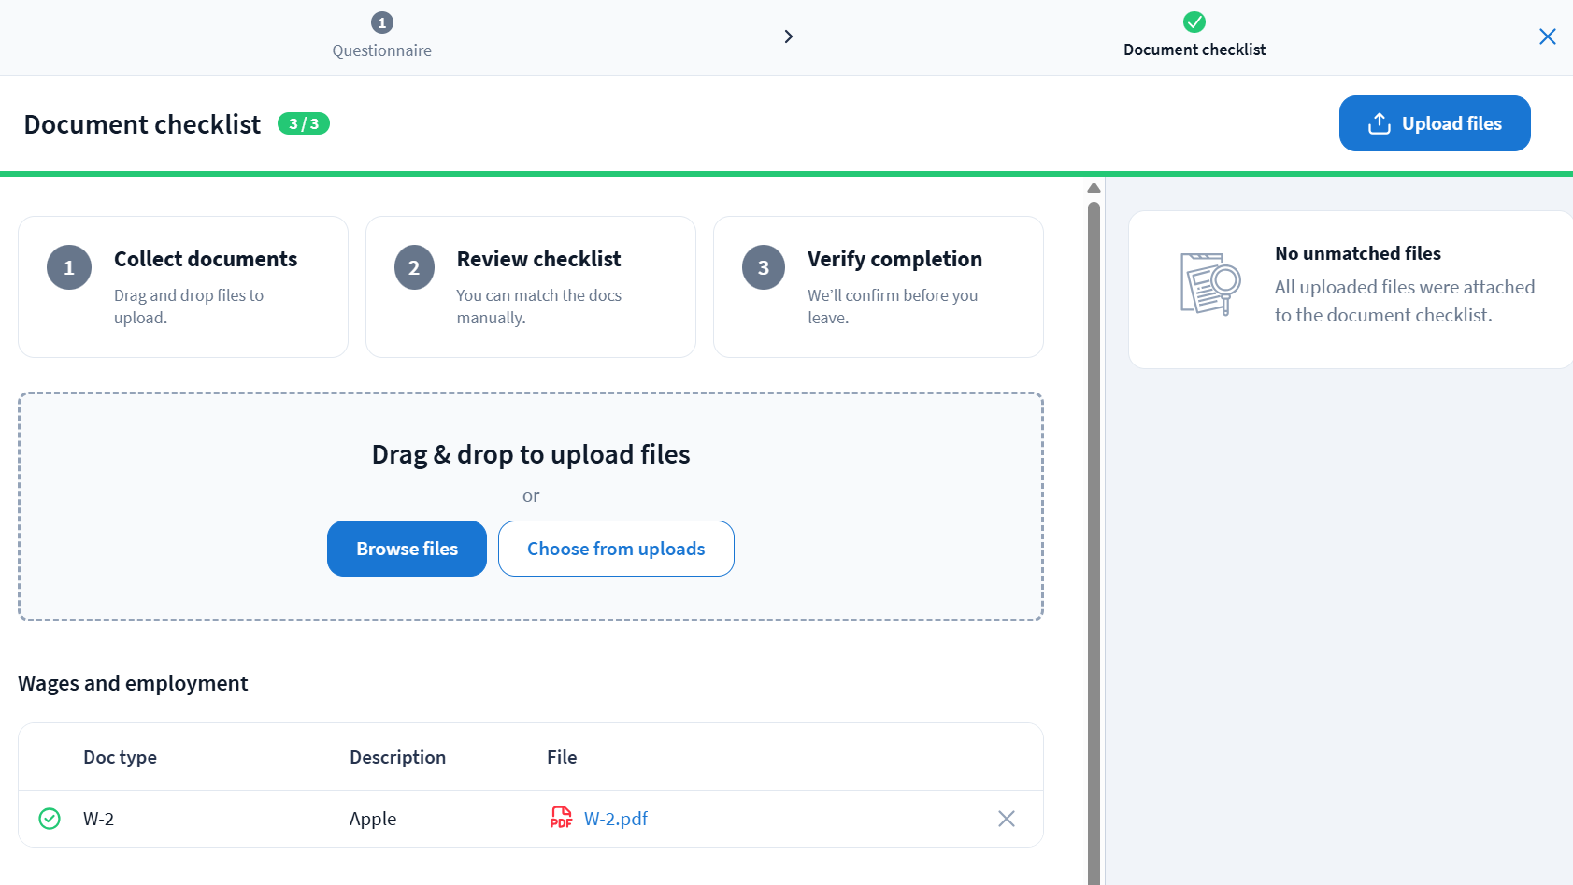Remove the W-2.pdf attachment with X
Image resolution: width=1573 pixels, height=885 pixels.
tap(1006, 819)
